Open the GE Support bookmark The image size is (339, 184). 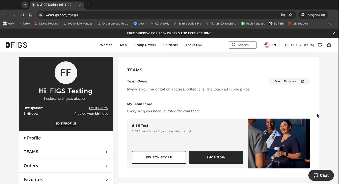[298, 24]
